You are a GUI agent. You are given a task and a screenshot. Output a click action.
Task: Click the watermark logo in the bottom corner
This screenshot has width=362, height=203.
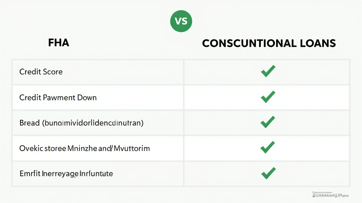331,195
